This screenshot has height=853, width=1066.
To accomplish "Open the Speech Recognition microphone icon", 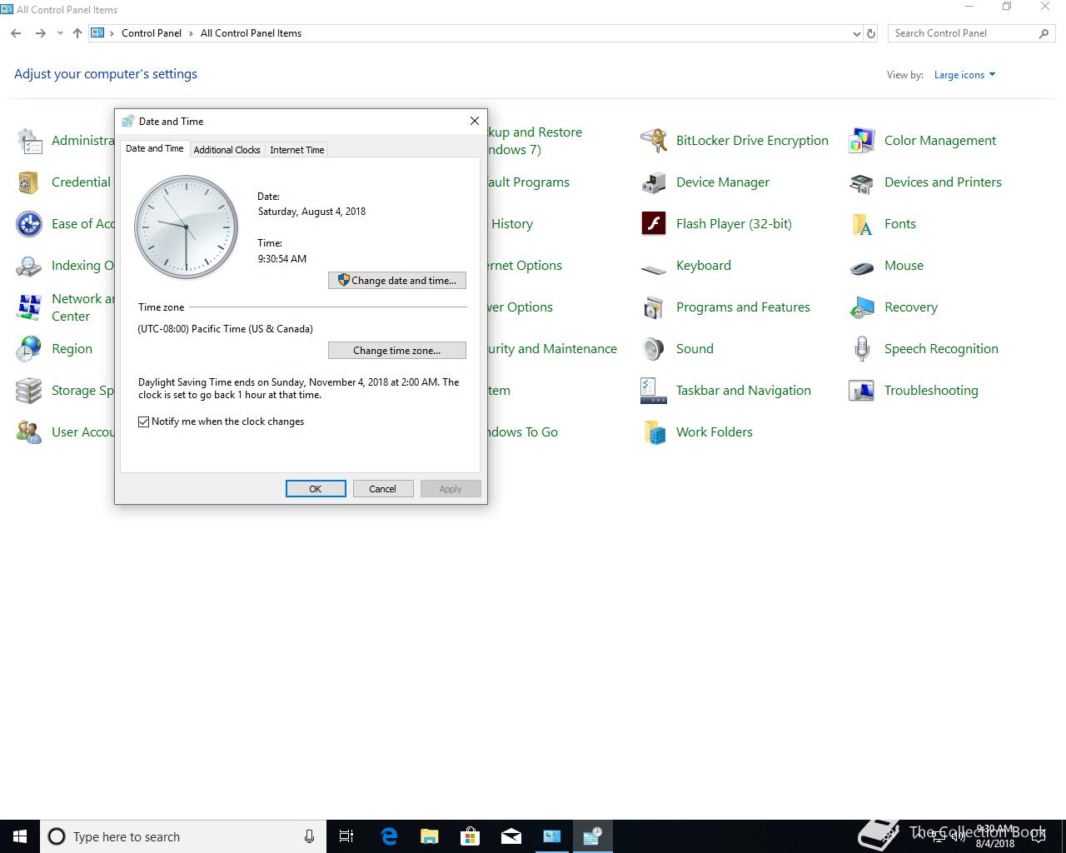I will coord(862,349).
